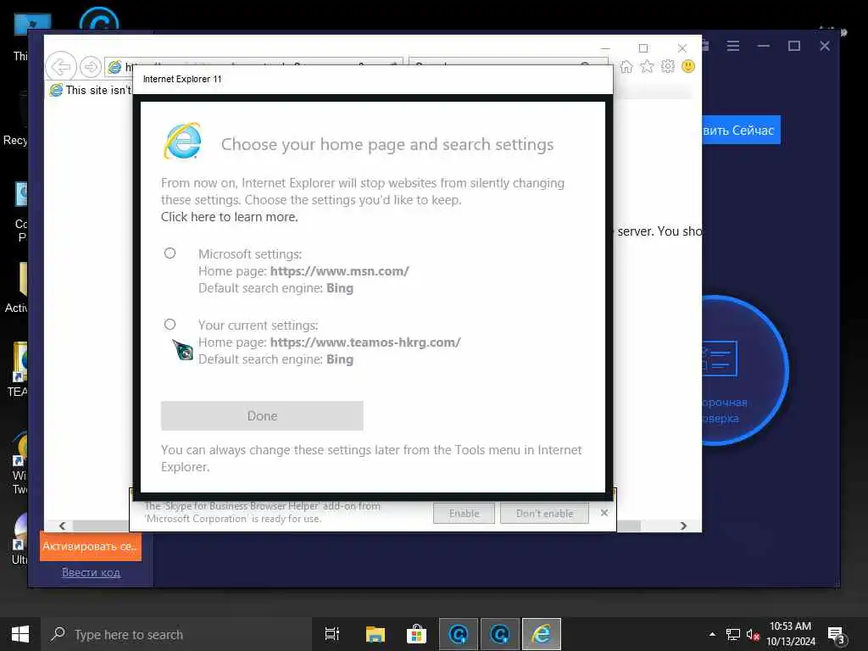Click the orange 'Активировать' button
Image resolution: width=868 pixels, height=651 pixels.
point(90,547)
